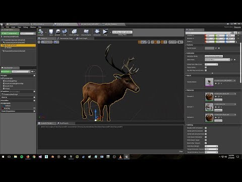
Task: Open the Details view options eye icon
Action: point(239,33)
